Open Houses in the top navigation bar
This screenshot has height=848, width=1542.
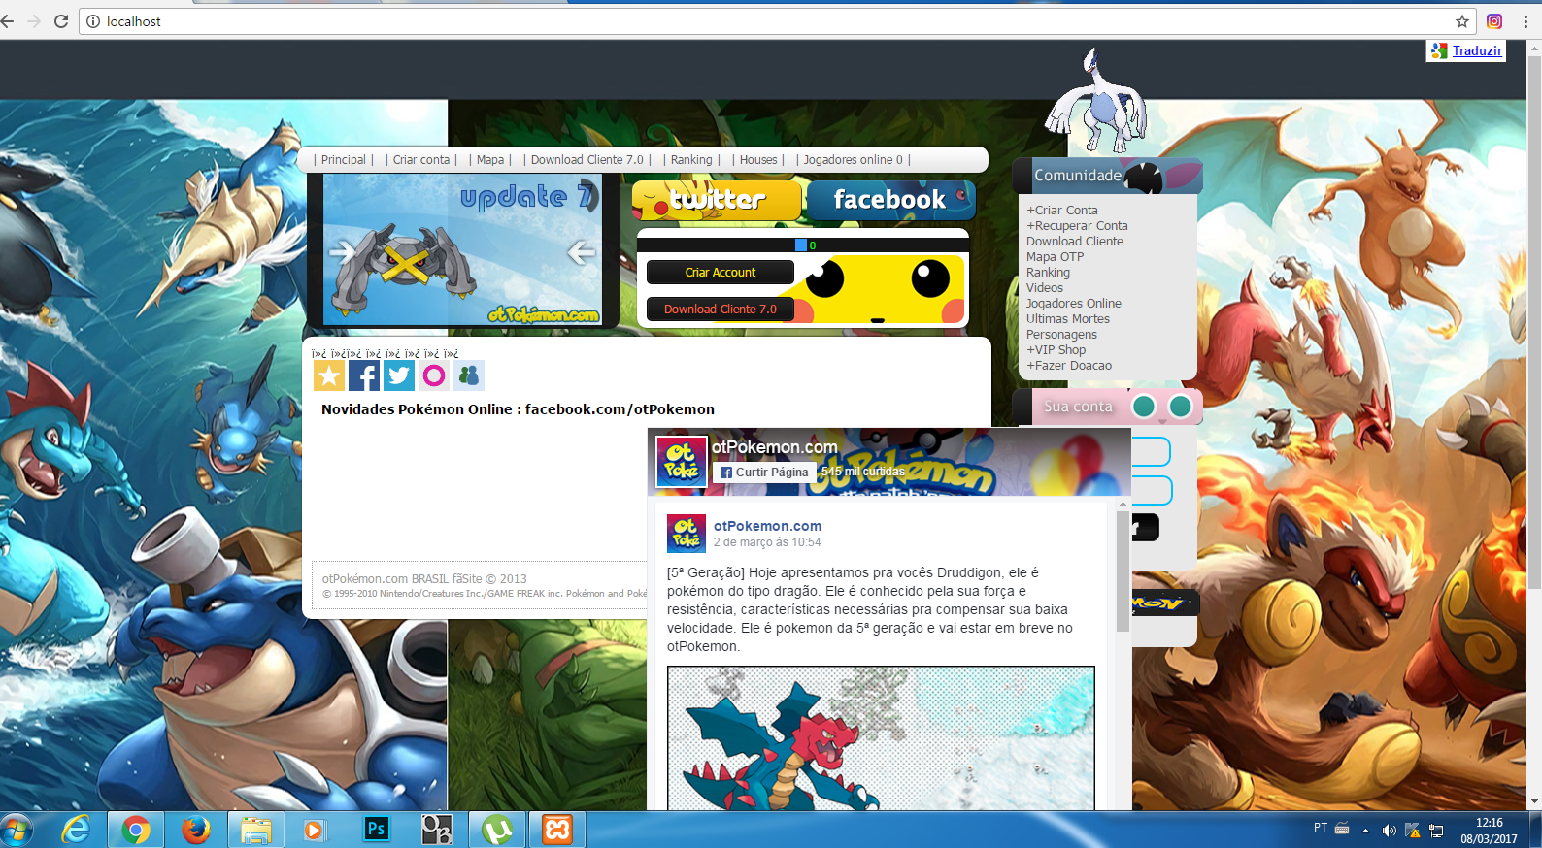coord(758,160)
